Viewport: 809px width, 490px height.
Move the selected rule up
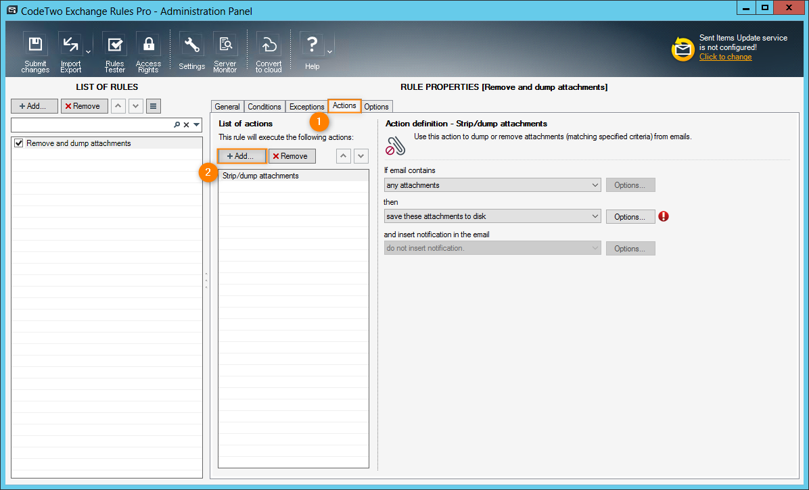point(118,106)
